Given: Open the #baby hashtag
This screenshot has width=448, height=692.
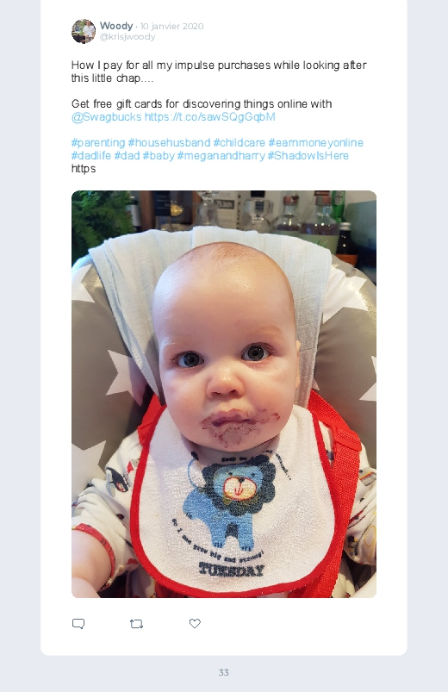Looking at the screenshot, I should click(x=159, y=156).
